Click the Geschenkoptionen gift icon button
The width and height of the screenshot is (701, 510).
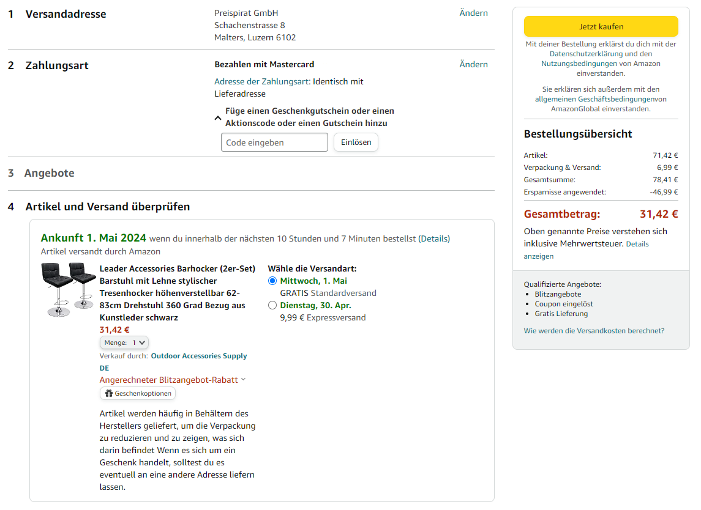tap(138, 393)
